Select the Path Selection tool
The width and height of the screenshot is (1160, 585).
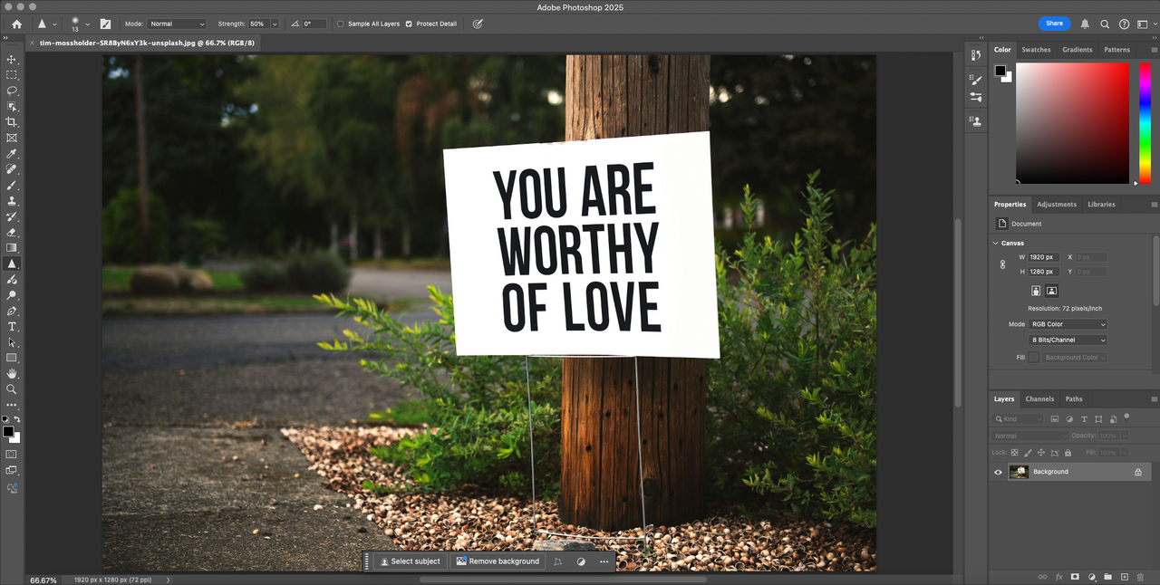[12, 342]
